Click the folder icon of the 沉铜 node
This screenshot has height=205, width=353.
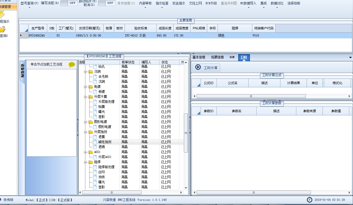[x=91, y=72]
